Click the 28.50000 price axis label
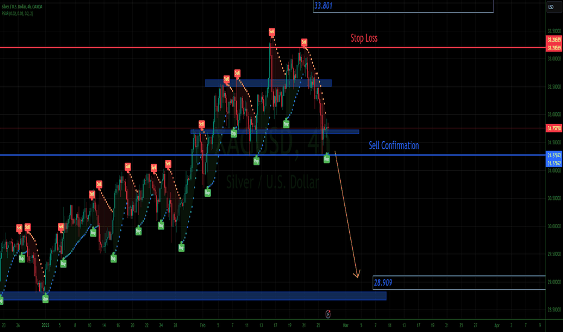The height and width of the screenshot is (332, 563). tap(554, 310)
